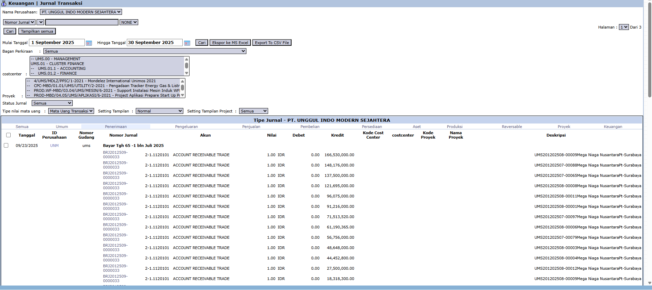Switch to the Penjualan journal tab

251,127
